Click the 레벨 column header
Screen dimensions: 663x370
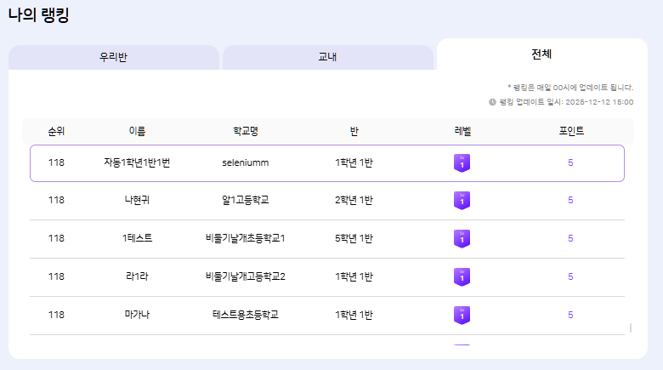(462, 131)
